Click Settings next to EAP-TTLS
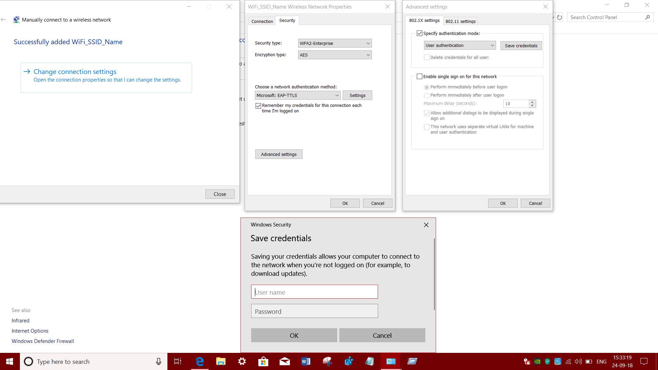The height and width of the screenshot is (370, 658). [x=357, y=95]
